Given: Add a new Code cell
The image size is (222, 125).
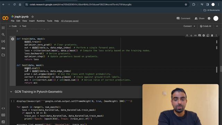Looking at the screenshot, I should click(x=13, y=26).
